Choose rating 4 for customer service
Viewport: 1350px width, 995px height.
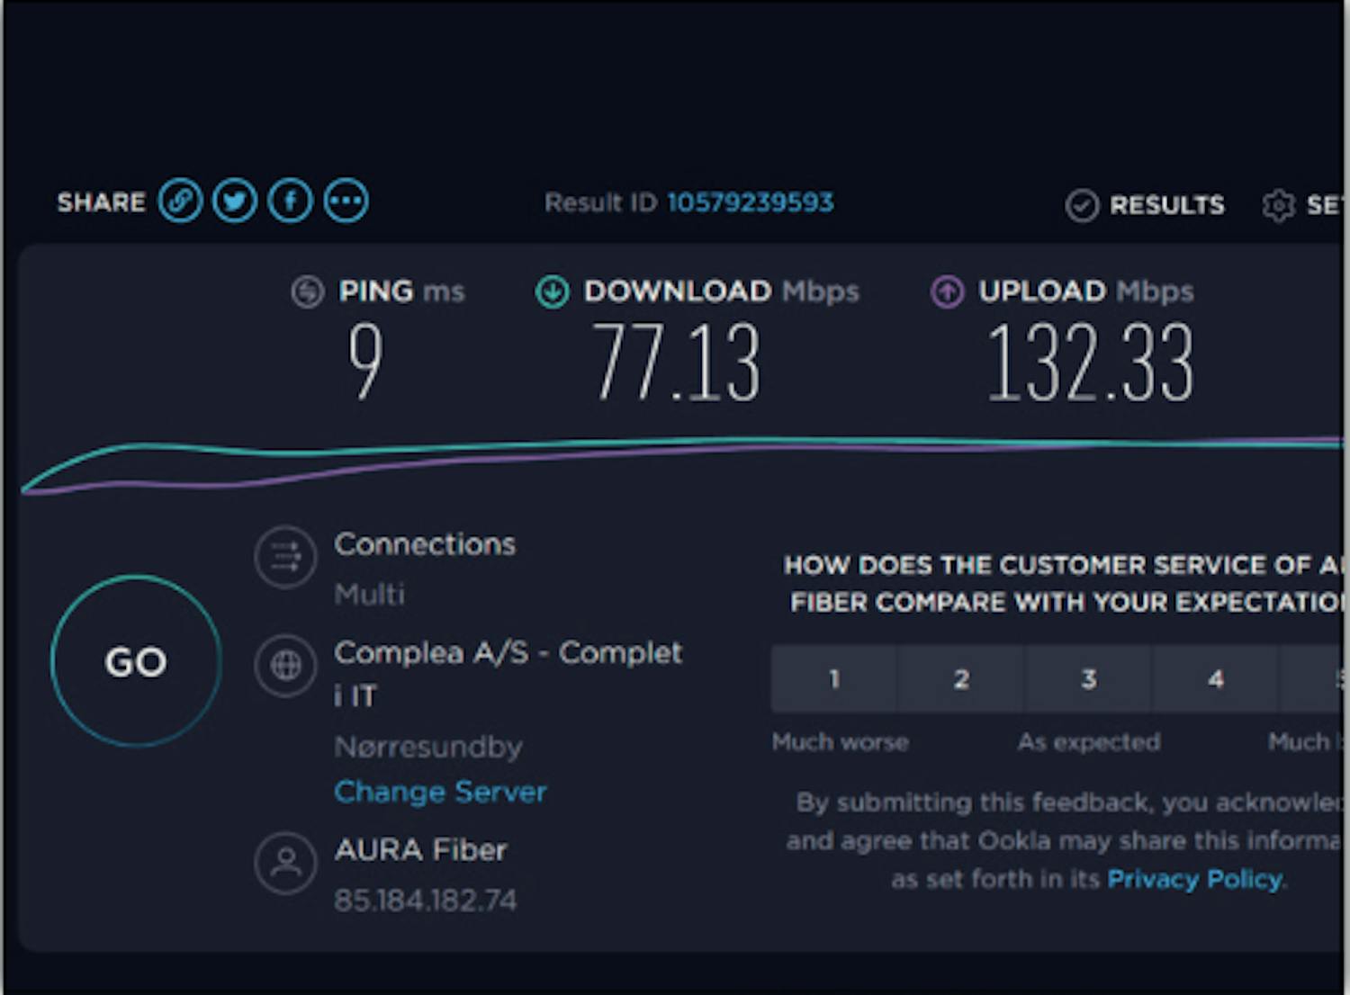[1215, 678]
